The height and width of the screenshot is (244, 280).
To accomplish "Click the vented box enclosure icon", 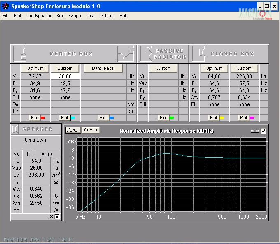I will coord(20,53).
